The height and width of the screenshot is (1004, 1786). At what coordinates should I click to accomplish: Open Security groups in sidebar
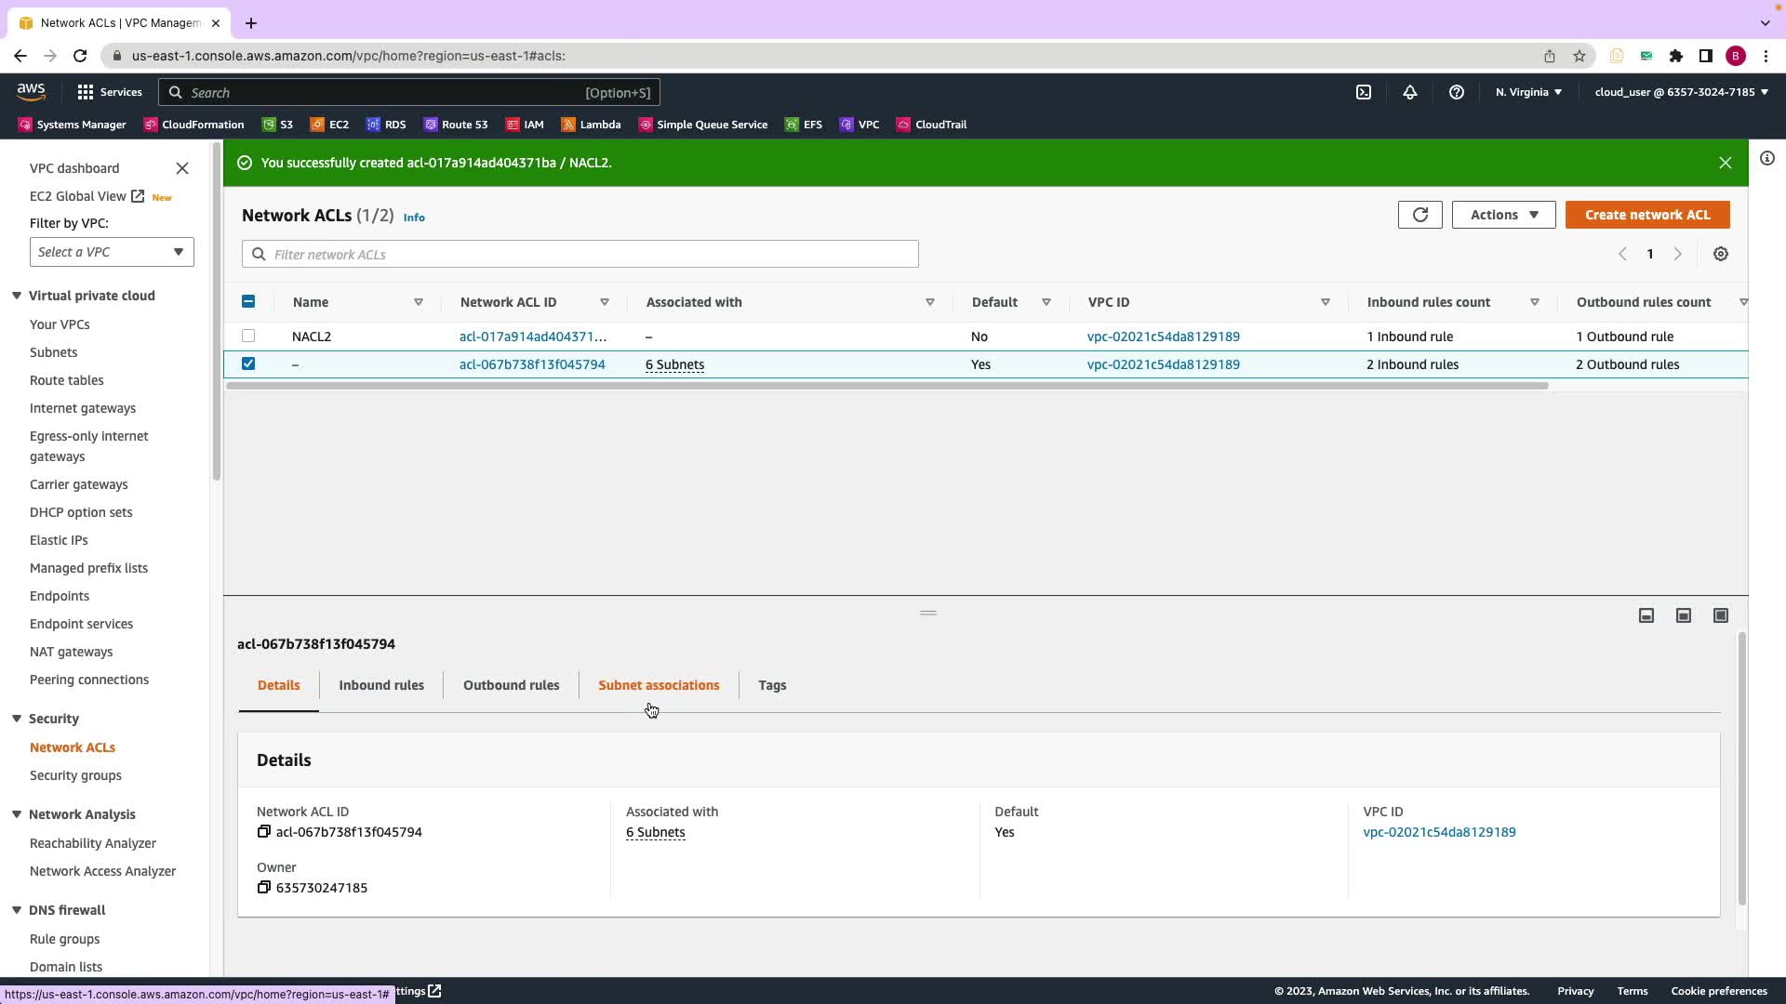click(x=75, y=775)
